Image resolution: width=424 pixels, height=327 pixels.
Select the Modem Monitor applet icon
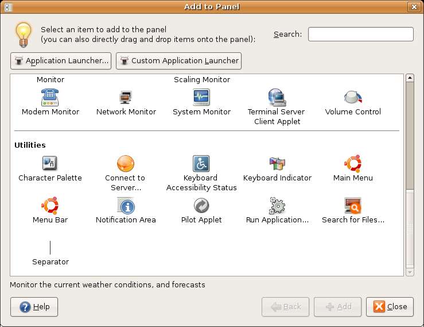(50, 97)
